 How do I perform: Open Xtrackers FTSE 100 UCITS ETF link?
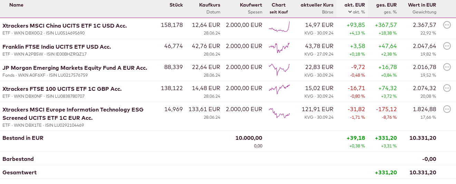(62, 89)
